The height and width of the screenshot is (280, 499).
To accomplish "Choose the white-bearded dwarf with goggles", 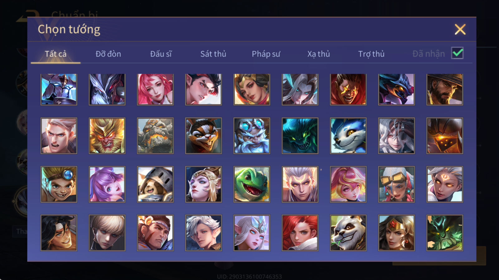I will click(252, 136).
